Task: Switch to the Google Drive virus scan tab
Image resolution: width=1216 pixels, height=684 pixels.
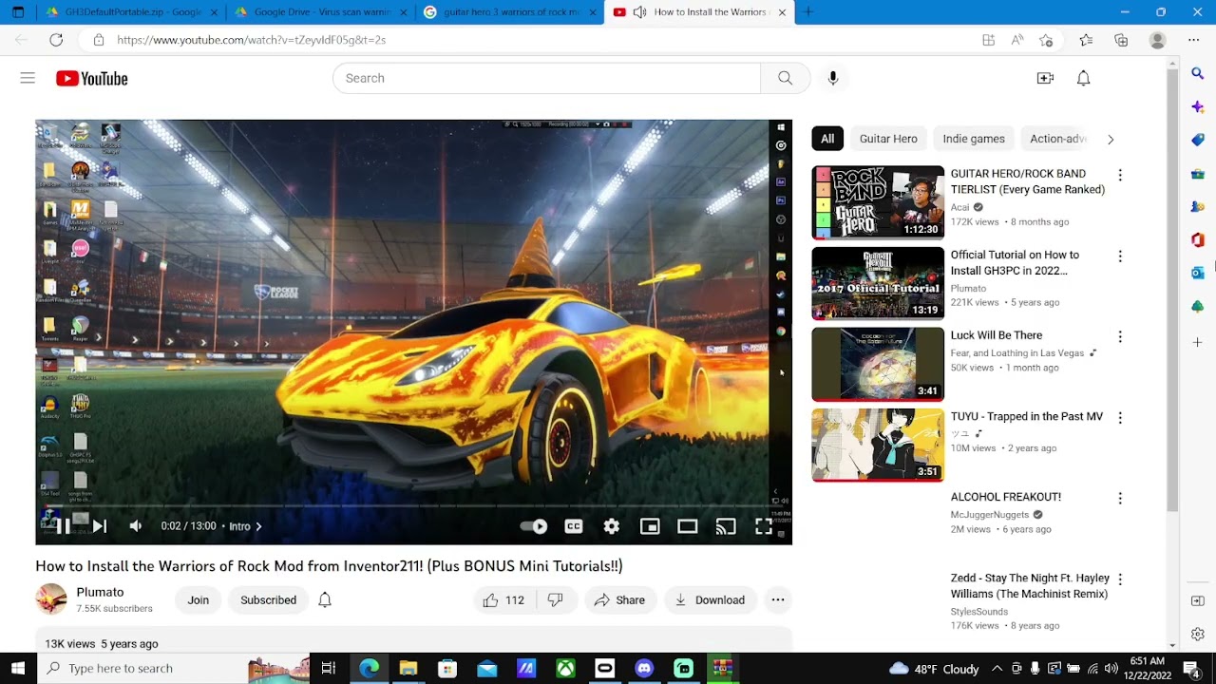Action: (x=320, y=12)
